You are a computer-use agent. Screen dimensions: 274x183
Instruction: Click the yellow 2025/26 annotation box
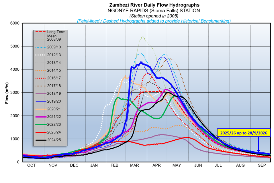tap(244, 133)
